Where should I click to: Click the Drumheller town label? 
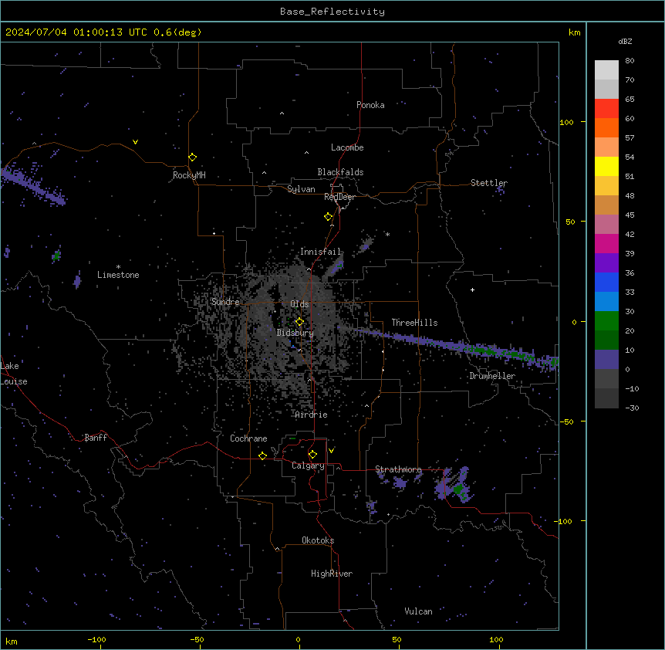pyautogui.click(x=492, y=376)
